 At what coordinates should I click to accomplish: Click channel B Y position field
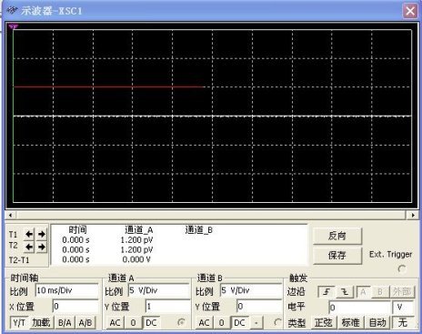(259, 307)
